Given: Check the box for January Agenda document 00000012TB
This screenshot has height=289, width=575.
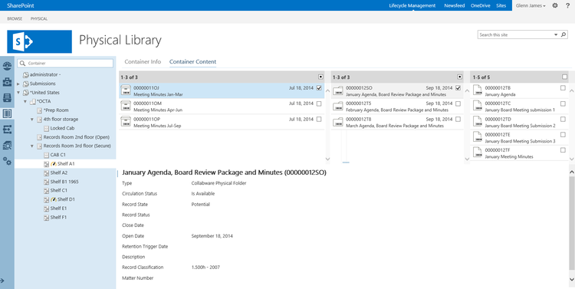Looking at the screenshot, I should (x=563, y=88).
